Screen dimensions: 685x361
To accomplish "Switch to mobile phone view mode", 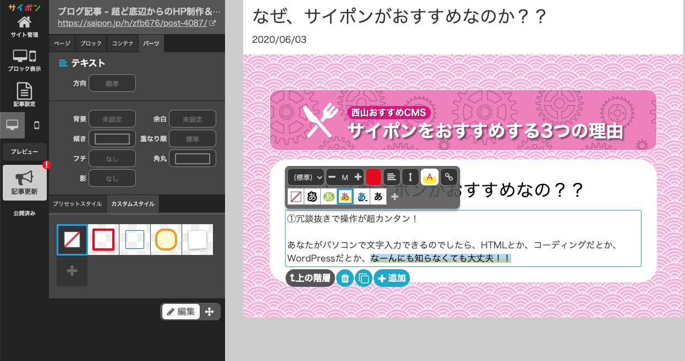I will coord(37,125).
